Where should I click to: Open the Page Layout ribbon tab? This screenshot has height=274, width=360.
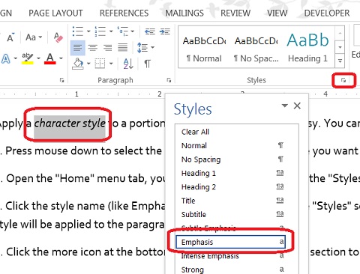[x=55, y=13]
